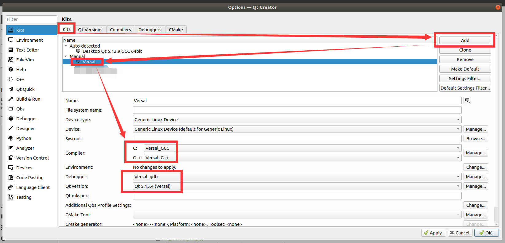This screenshot has height=243, width=505.
Task: Switch to the Qt Versions tab
Action: click(90, 29)
